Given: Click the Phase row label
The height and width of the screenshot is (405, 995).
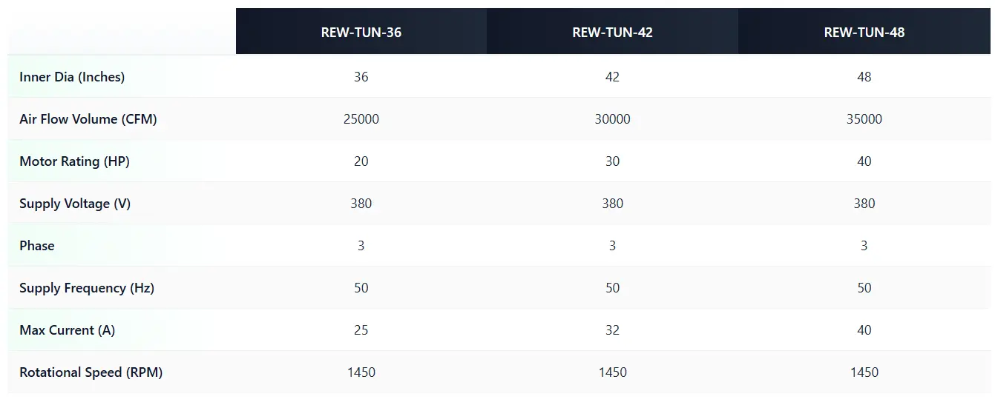Looking at the screenshot, I should [x=37, y=246].
